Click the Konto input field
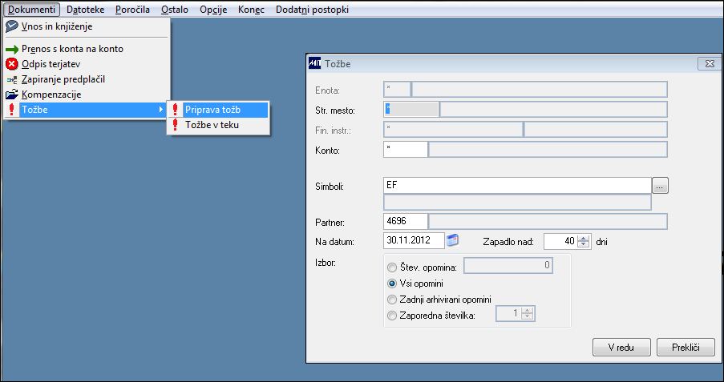Screen dimensions: 724x382 click(406, 150)
